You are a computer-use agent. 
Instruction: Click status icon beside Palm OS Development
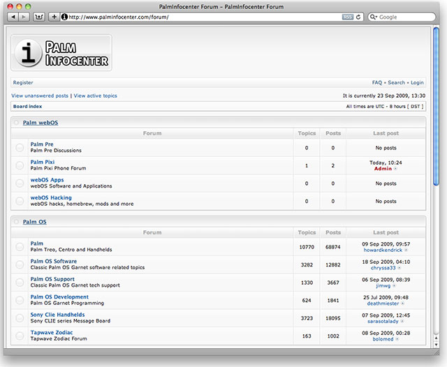point(20,300)
